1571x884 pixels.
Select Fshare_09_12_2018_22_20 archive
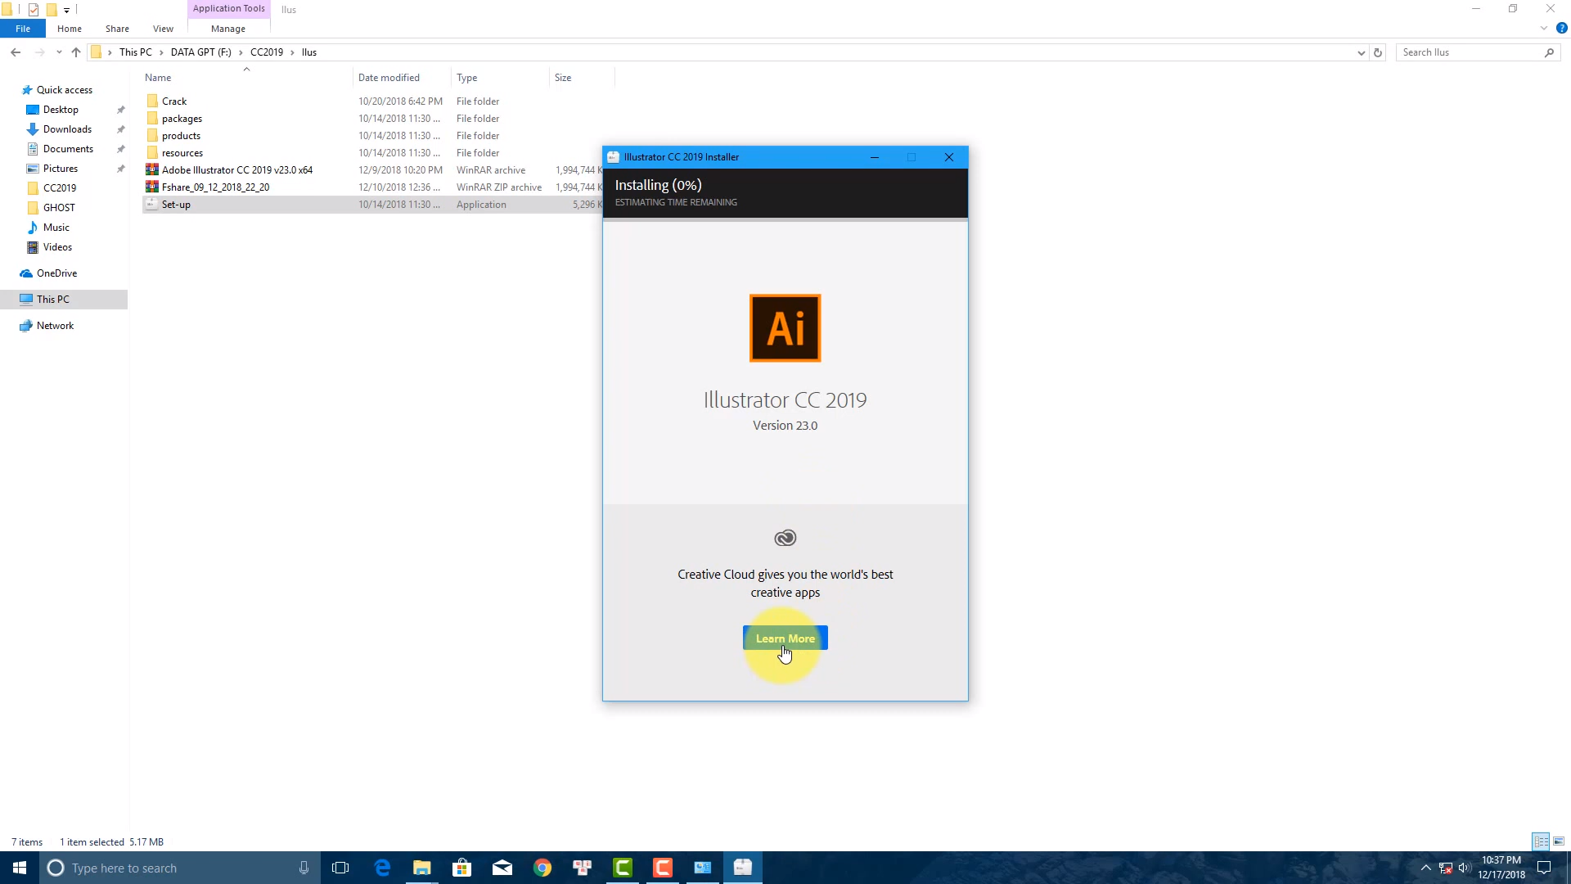coord(215,187)
